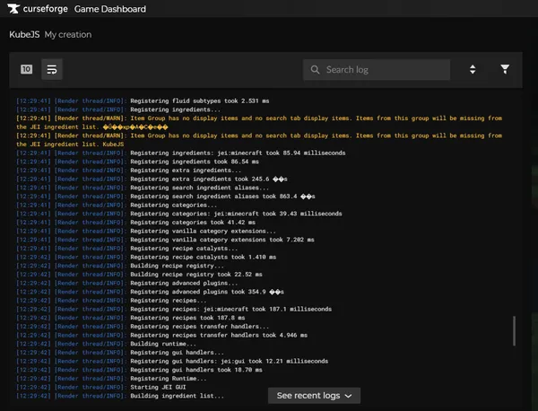
Task: Expand the chevron on See recent logs
Action: [x=348, y=396]
